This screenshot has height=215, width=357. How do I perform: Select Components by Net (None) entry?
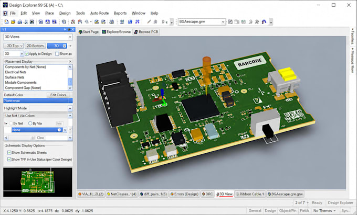coord(25,67)
